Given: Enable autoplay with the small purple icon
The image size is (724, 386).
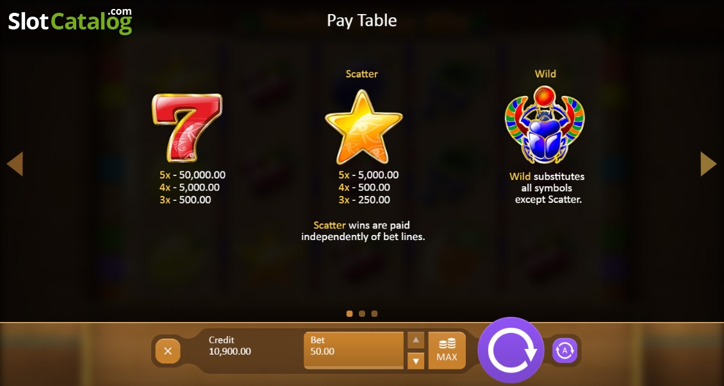Looking at the screenshot, I should point(564,351).
